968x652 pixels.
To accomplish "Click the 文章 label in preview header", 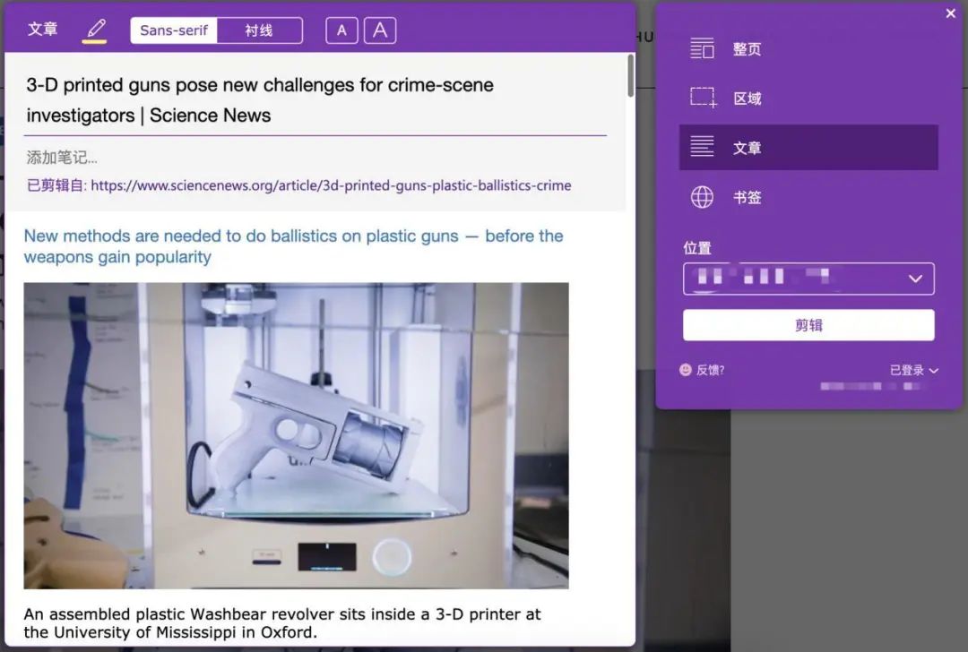I will pyautogui.click(x=43, y=29).
